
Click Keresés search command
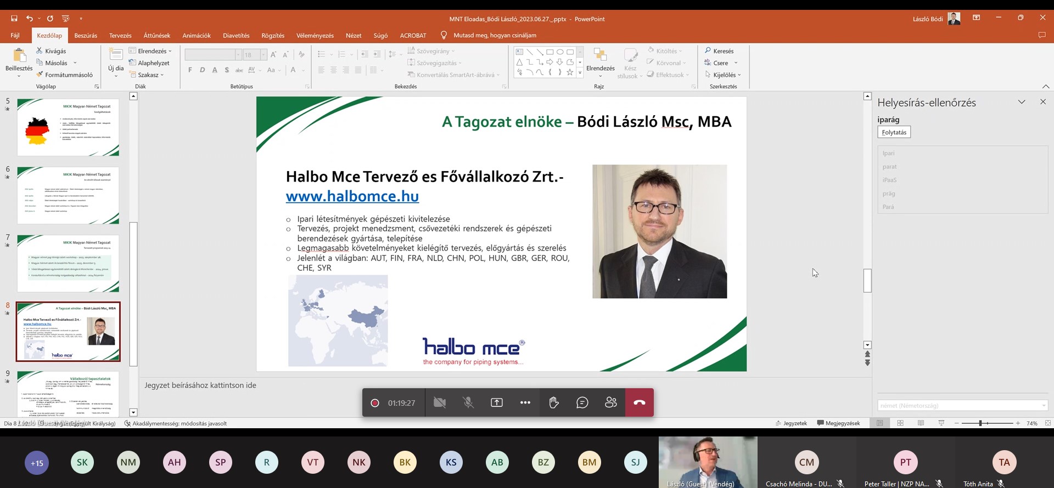[719, 51]
